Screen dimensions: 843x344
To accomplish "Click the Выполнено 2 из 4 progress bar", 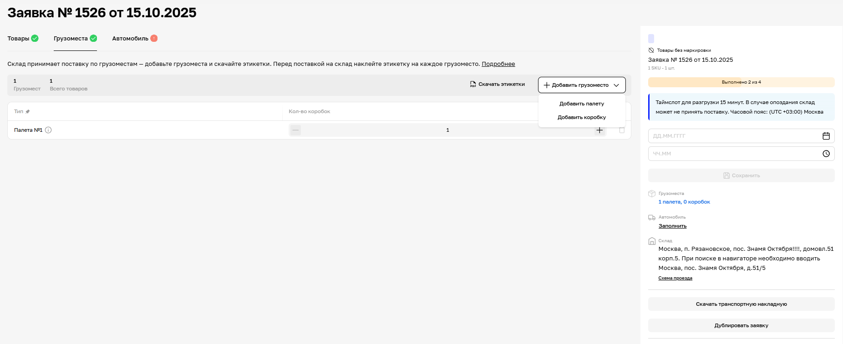I will (741, 82).
